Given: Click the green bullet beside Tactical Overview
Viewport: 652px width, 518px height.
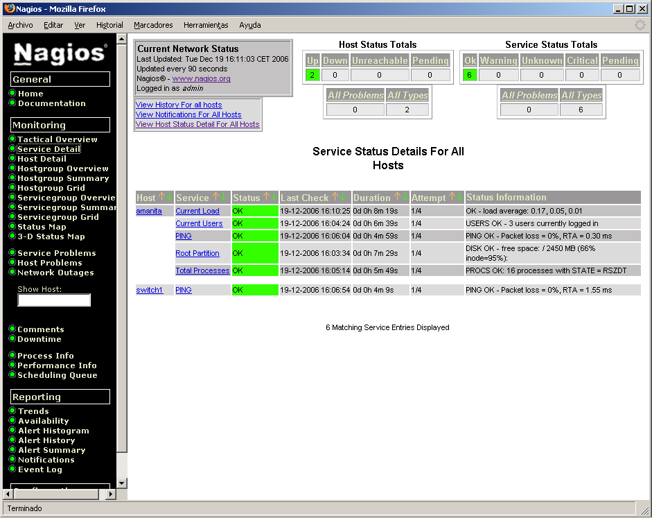Looking at the screenshot, I should coord(12,139).
